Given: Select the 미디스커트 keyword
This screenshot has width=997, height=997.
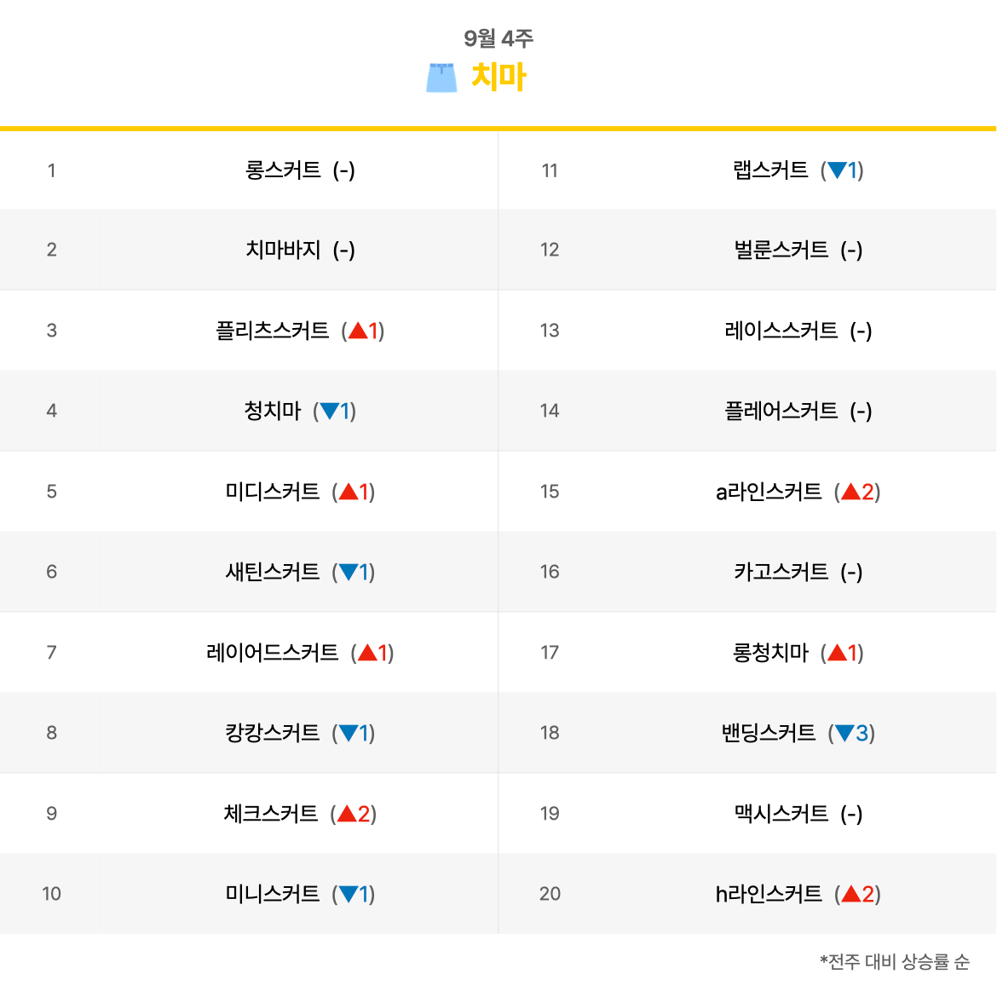Looking at the screenshot, I should pos(272,492).
